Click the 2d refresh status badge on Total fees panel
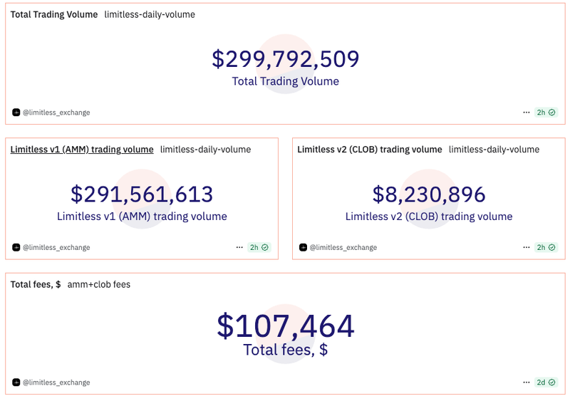570x396 pixels. pos(546,382)
